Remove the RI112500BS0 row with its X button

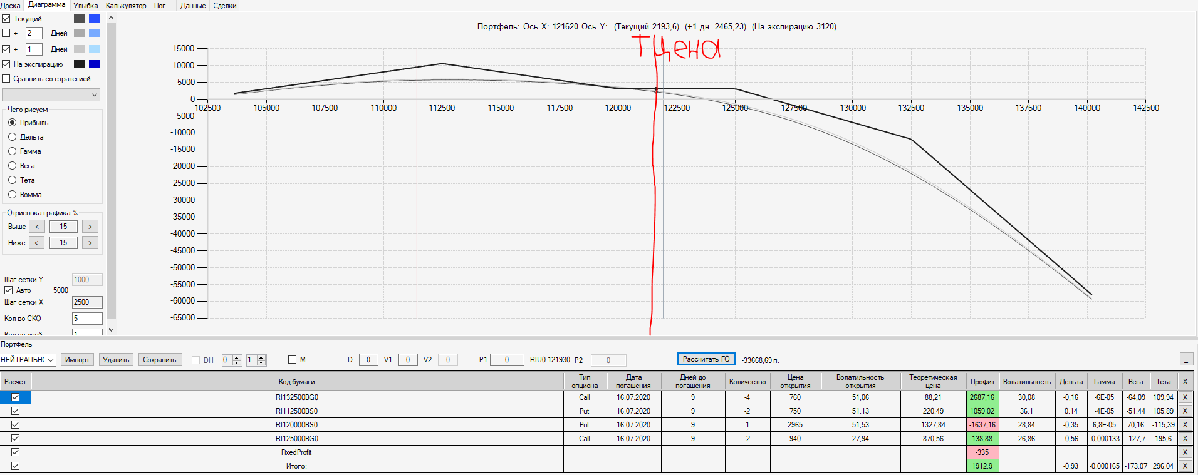[1185, 411]
